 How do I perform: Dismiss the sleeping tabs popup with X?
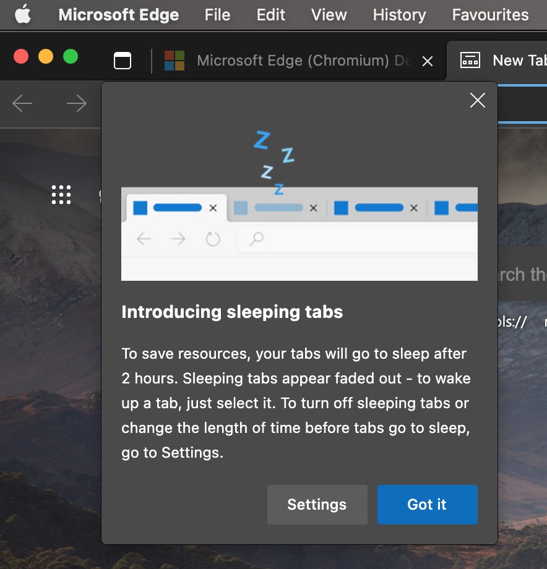coord(477,100)
